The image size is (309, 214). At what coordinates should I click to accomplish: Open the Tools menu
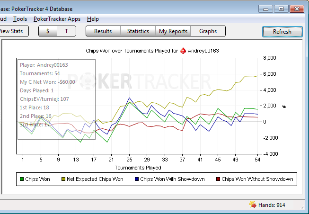tap(20, 19)
